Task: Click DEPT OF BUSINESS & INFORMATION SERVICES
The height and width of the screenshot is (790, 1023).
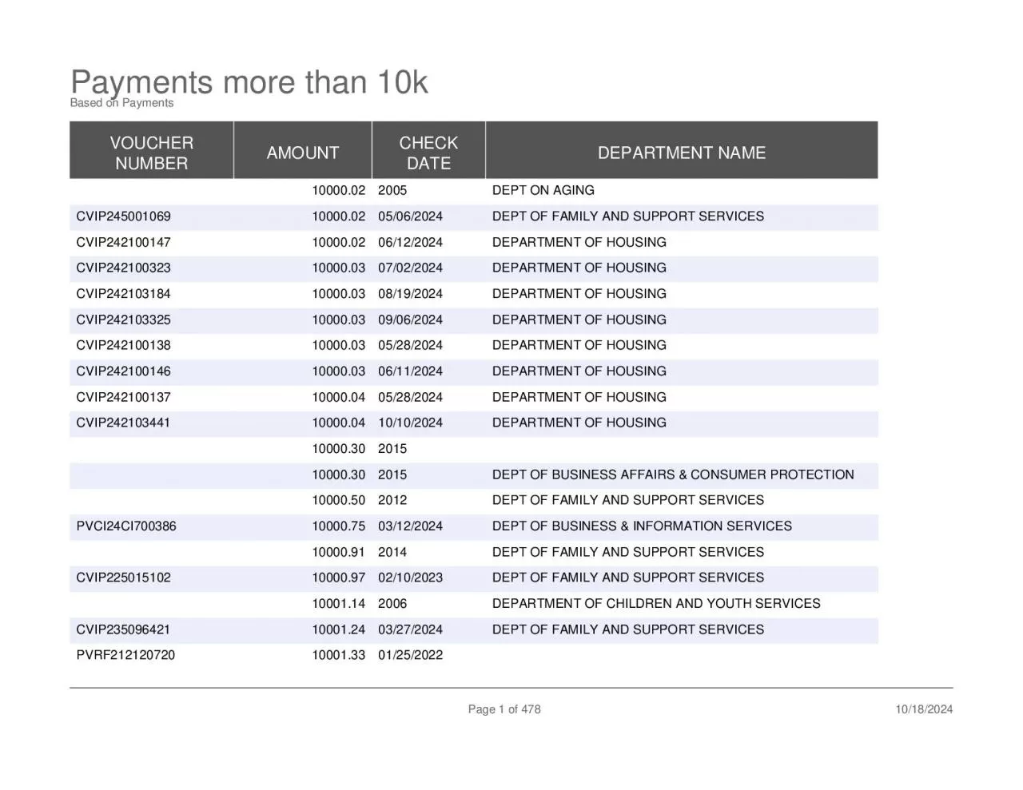Action: click(642, 526)
